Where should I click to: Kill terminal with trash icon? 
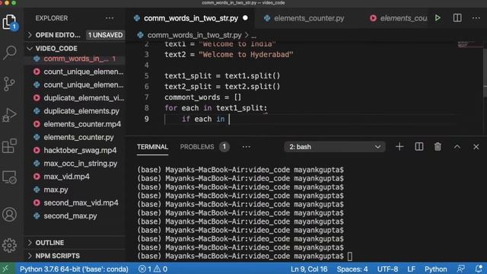click(x=438, y=147)
